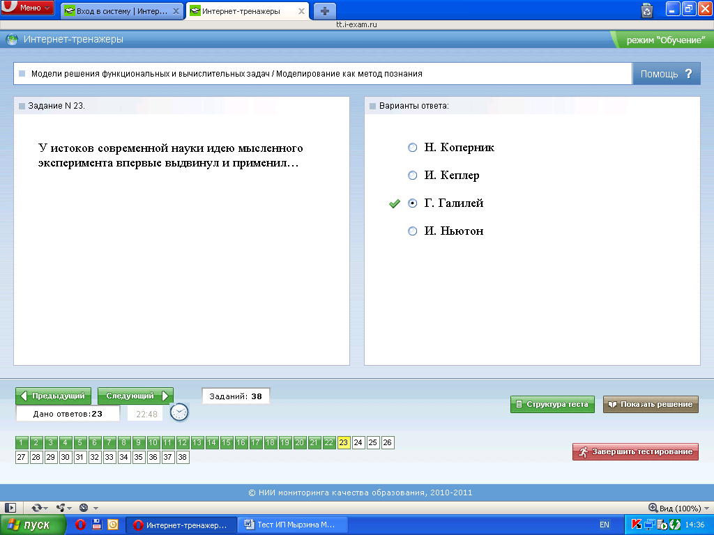The height and width of the screenshot is (535, 714).
Task: Select the Н. Коперник answer
Action: (412, 148)
